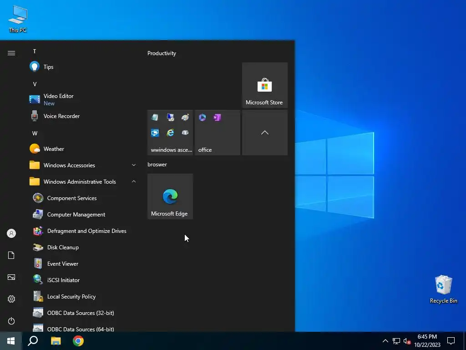Launch iSCSI Initiator
This screenshot has width=466, height=350.
click(x=83, y=280)
